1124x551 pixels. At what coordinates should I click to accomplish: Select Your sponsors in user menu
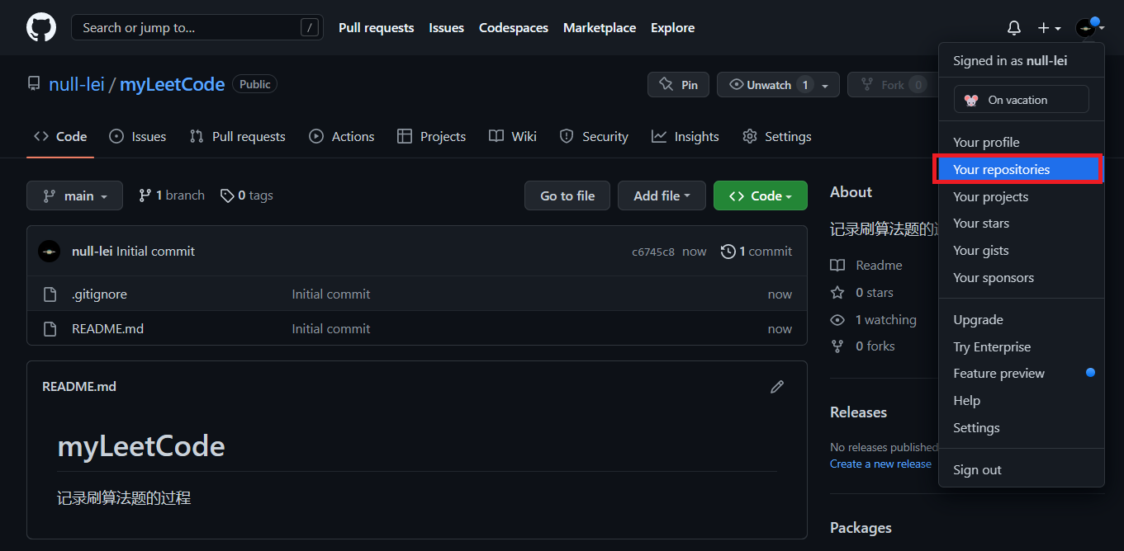point(1022,278)
